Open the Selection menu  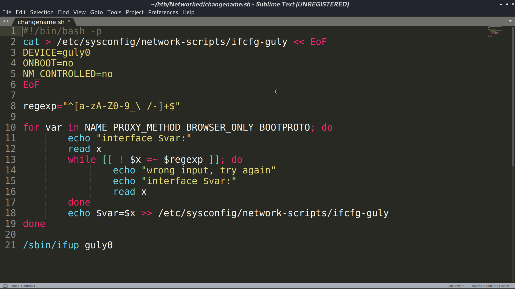42,12
